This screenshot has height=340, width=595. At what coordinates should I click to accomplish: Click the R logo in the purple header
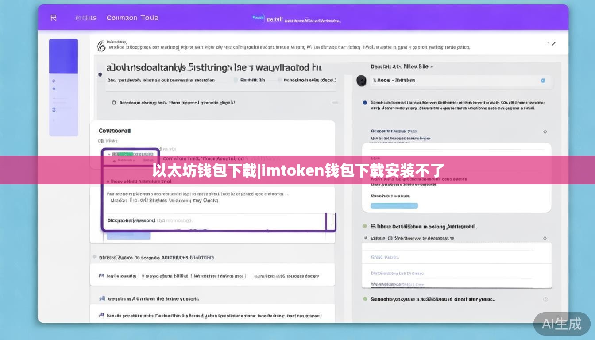point(54,18)
